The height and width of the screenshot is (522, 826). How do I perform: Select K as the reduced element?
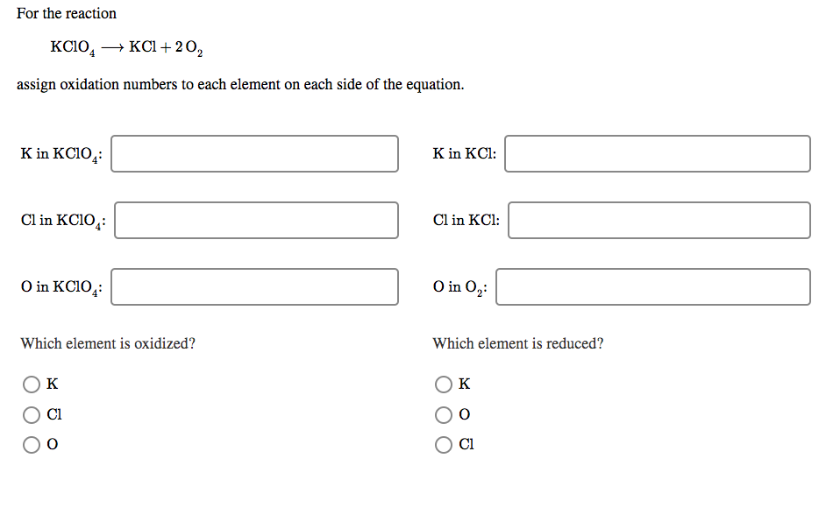(x=443, y=384)
